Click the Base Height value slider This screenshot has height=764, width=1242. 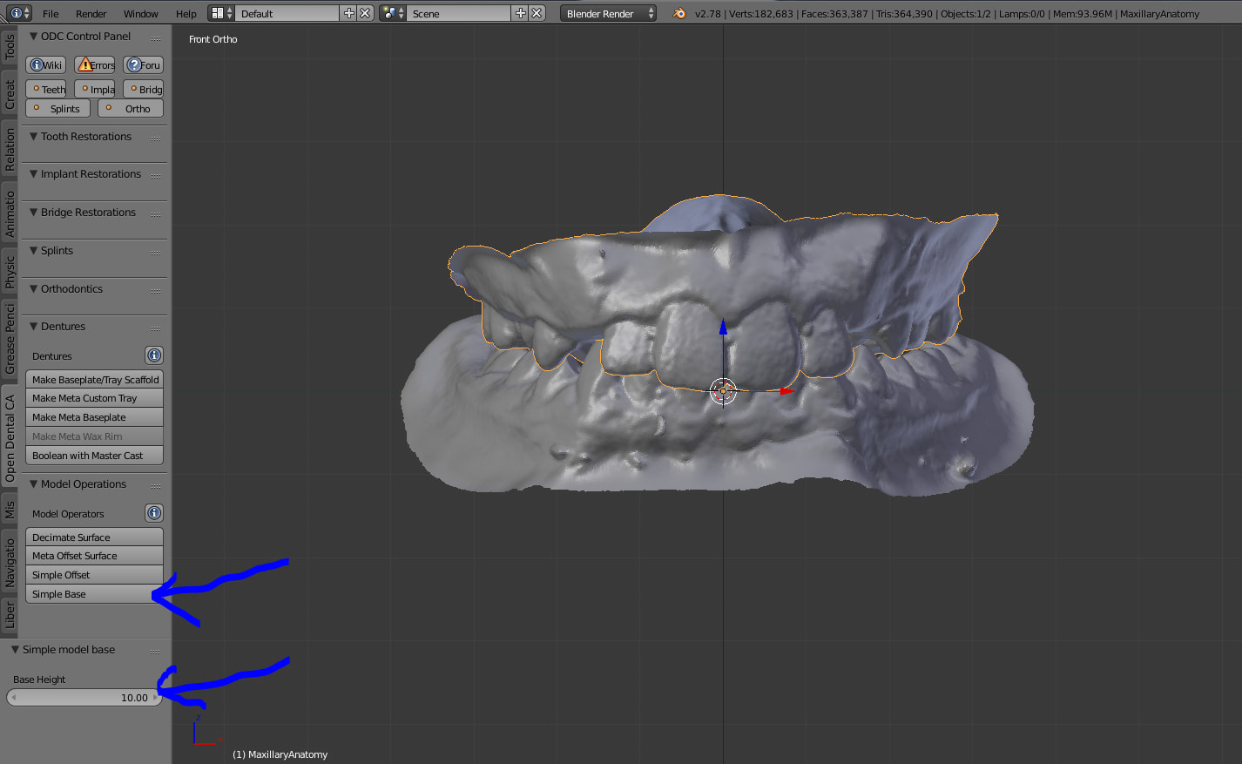click(84, 698)
